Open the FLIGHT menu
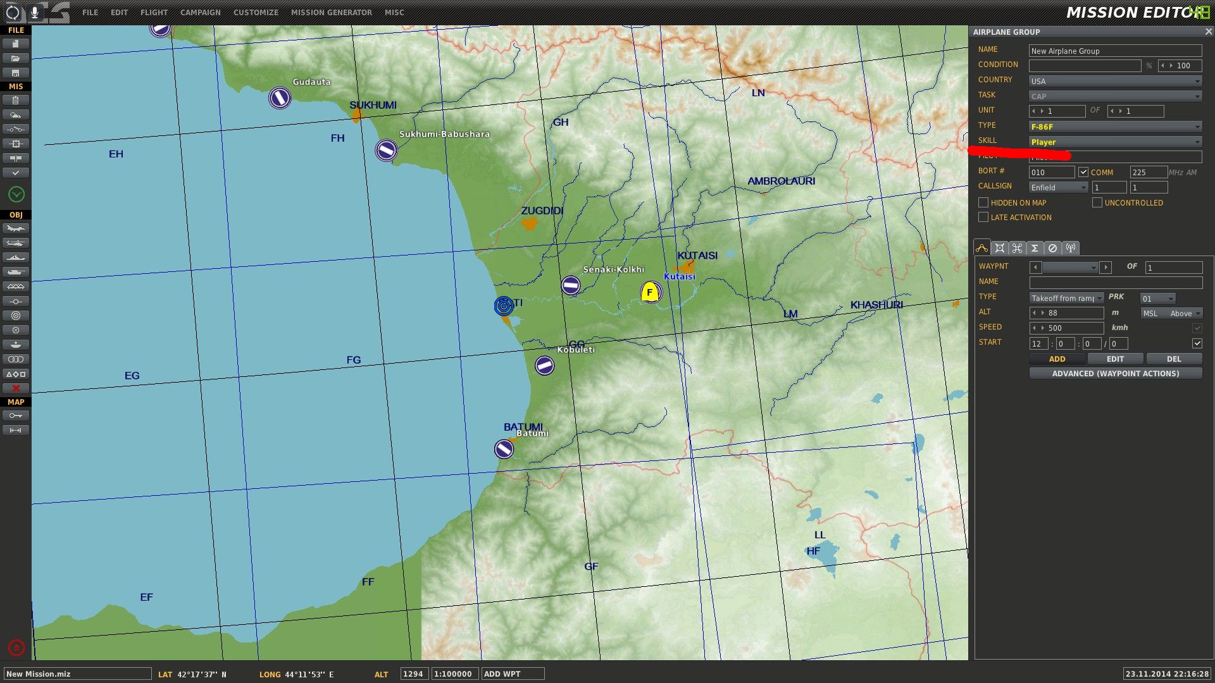The width and height of the screenshot is (1215, 683). 154,12
